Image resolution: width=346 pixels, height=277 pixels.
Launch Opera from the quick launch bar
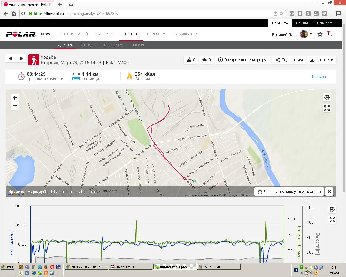52,267
